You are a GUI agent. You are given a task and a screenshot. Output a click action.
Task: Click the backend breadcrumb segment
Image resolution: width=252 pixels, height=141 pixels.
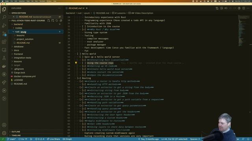pyautogui.click(x=70, y=13)
